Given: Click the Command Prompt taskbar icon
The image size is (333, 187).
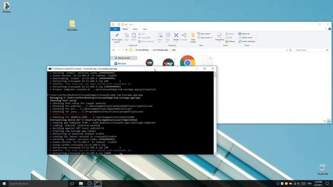Looking at the screenshot, I should [x=98, y=183].
